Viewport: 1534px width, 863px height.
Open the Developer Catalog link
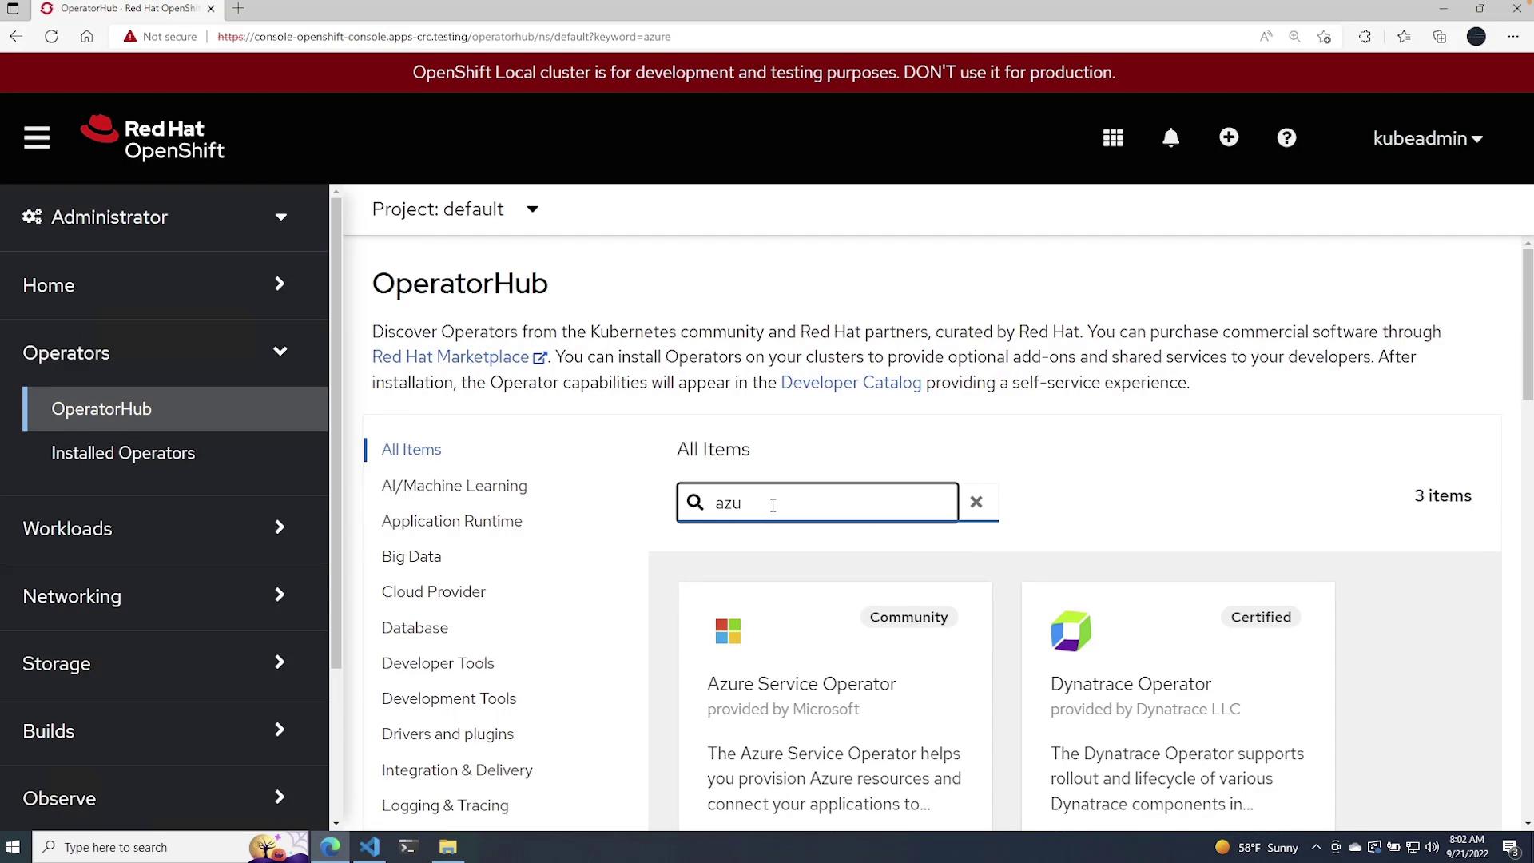point(850,383)
